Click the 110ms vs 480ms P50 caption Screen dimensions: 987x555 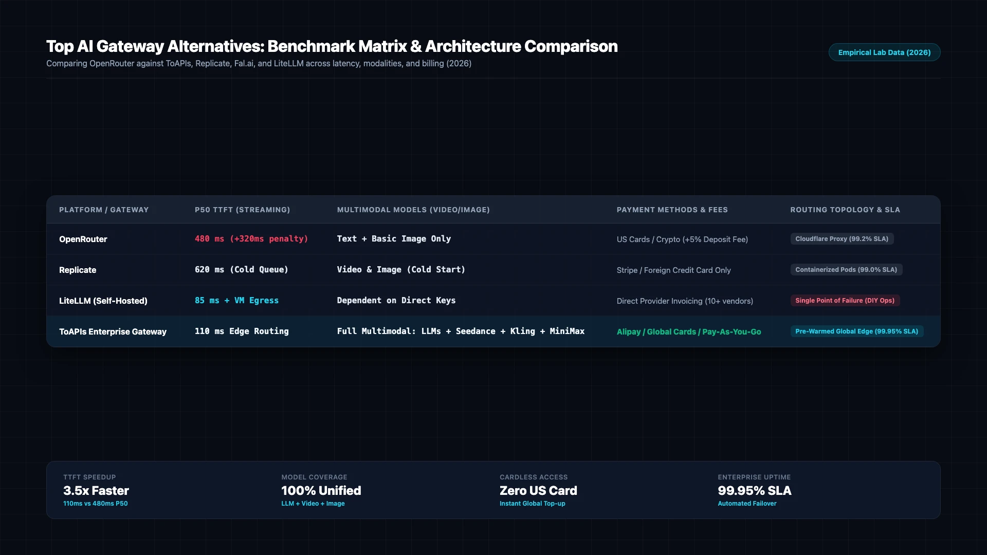click(96, 504)
